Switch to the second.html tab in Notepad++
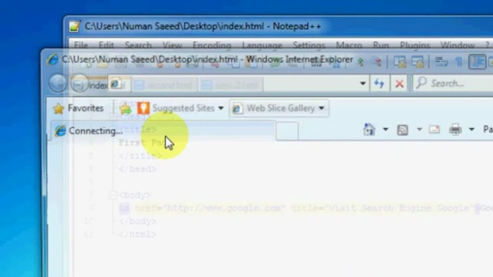 click(164, 85)
